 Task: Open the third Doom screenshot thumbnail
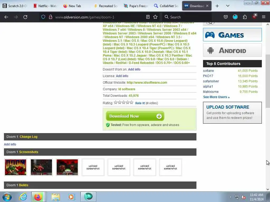point(67,167)
